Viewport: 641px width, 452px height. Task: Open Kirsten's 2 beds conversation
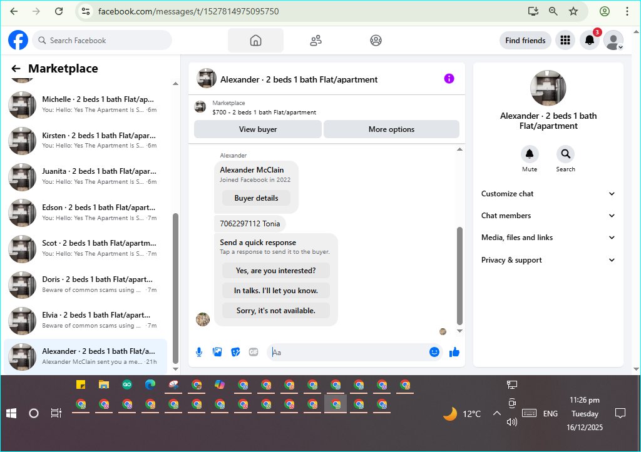tap(86, 141)
